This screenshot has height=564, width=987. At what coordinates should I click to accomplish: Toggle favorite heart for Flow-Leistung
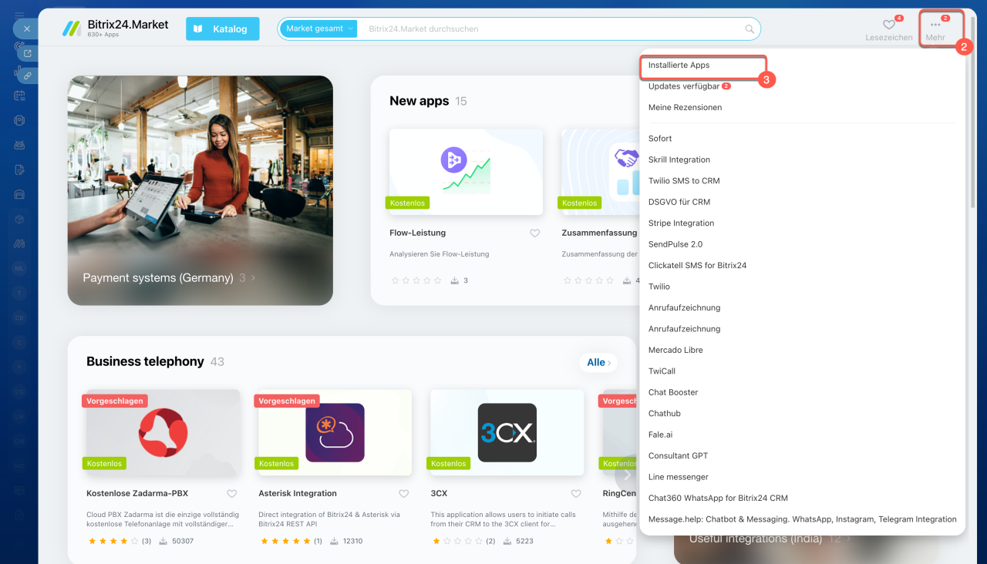pos(534,233)
